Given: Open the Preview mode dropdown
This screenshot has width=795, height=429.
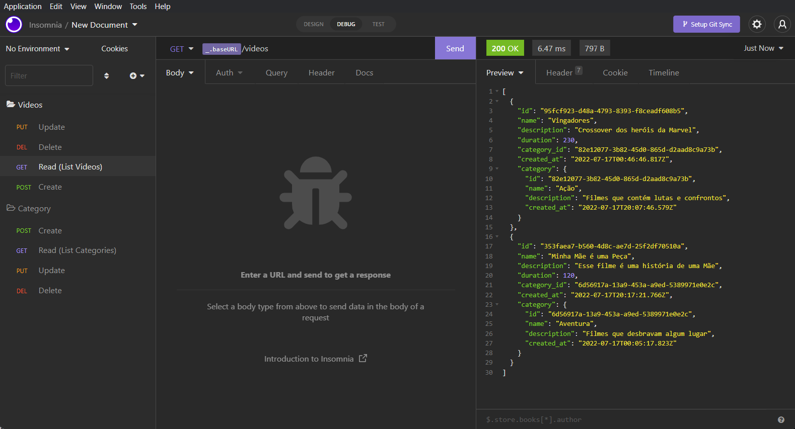Looking at the screenshot, I should pos(504,73).
